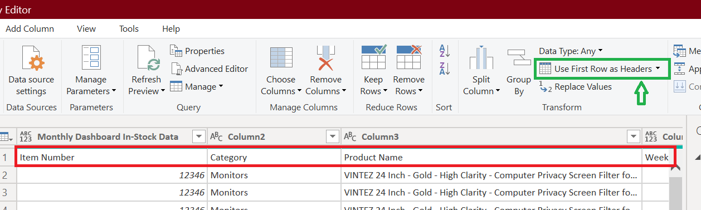Open the Tools tab

coord(129,29)
